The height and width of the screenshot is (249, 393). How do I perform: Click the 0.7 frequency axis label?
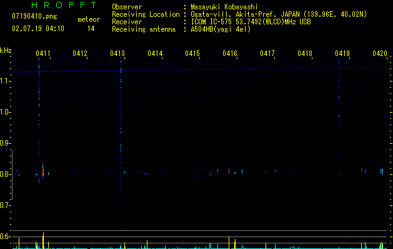(x=4, y=205)
